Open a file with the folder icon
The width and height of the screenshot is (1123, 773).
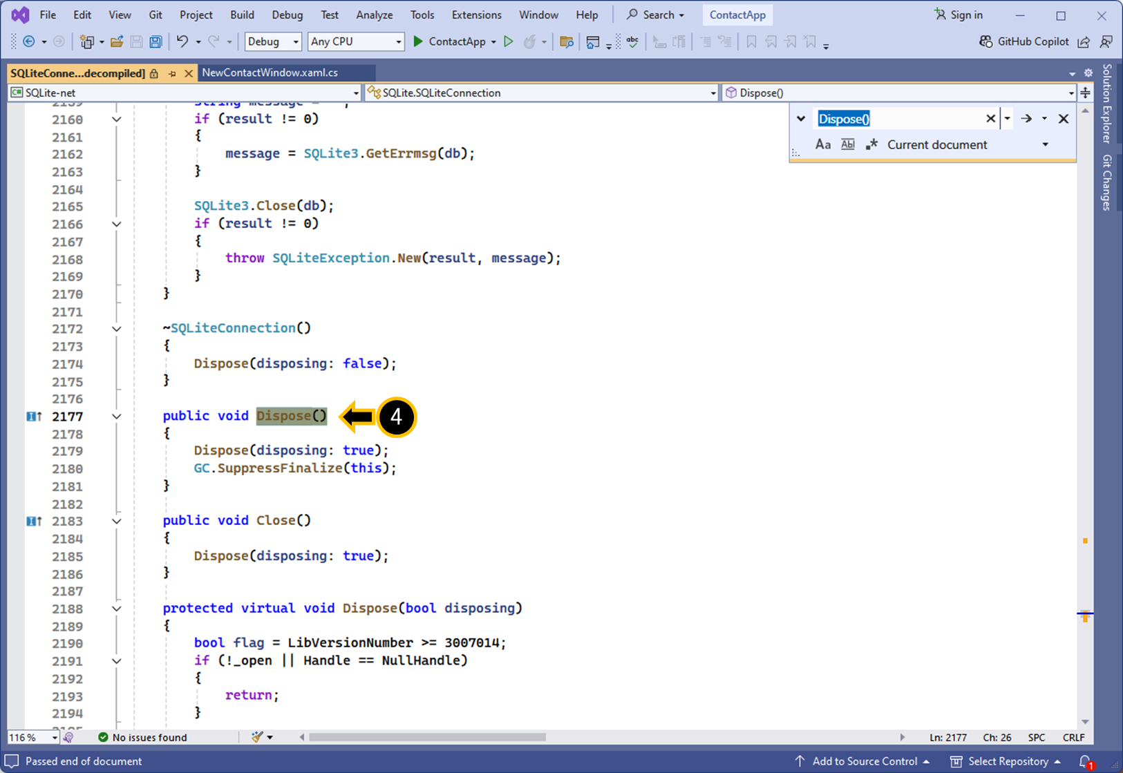coord(117,41)
